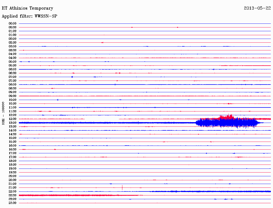Viewport: 273px width, 208px height.
Task: Select the 09:30 time label
Action: coord(13,96)
